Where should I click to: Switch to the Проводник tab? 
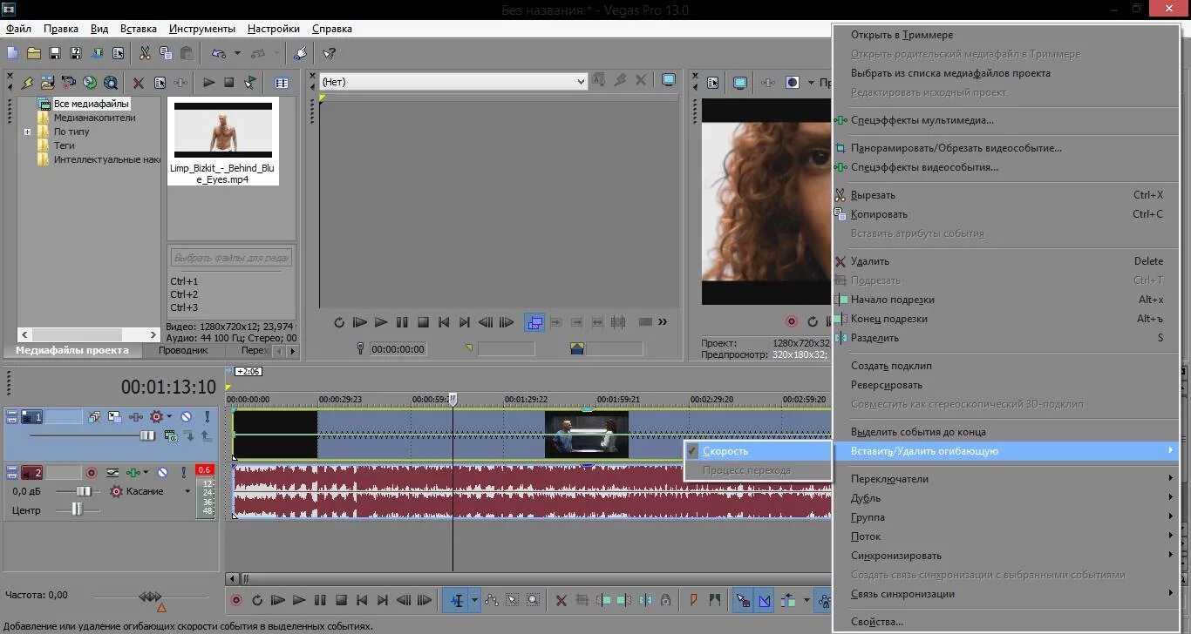(x=183, y=350)
